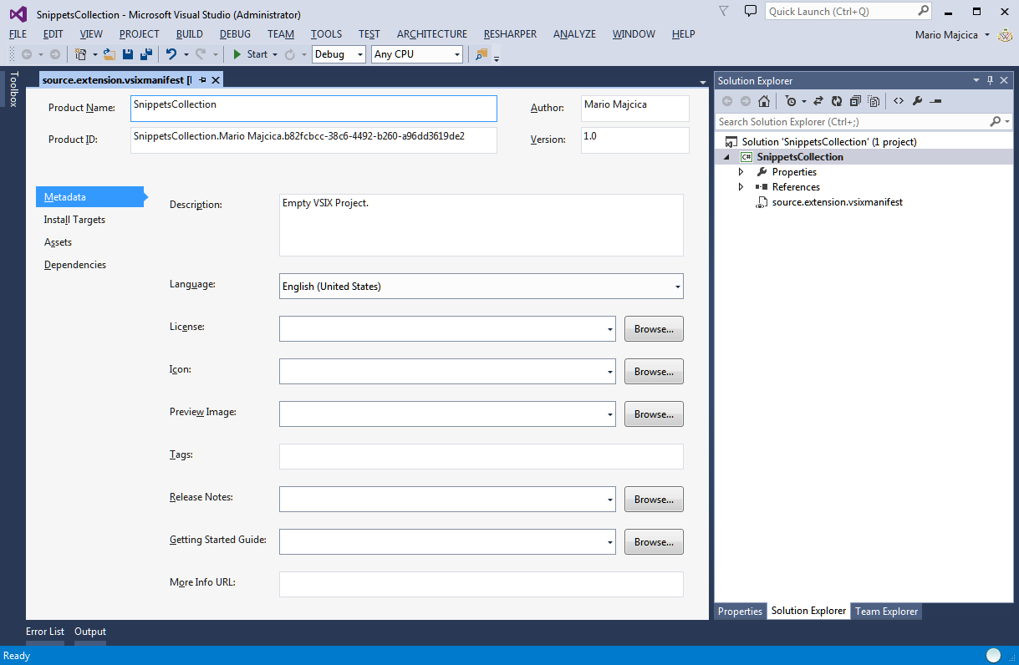The height and width of the screenshot is (665, 1019).
Task: Click the More Info URL input field
Action: pyautogui.click(x=481, y=585)
